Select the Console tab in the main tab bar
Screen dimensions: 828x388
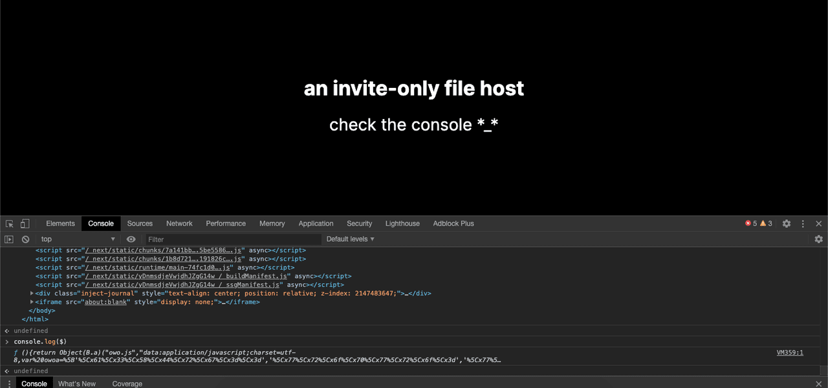(x=101, y=224)
